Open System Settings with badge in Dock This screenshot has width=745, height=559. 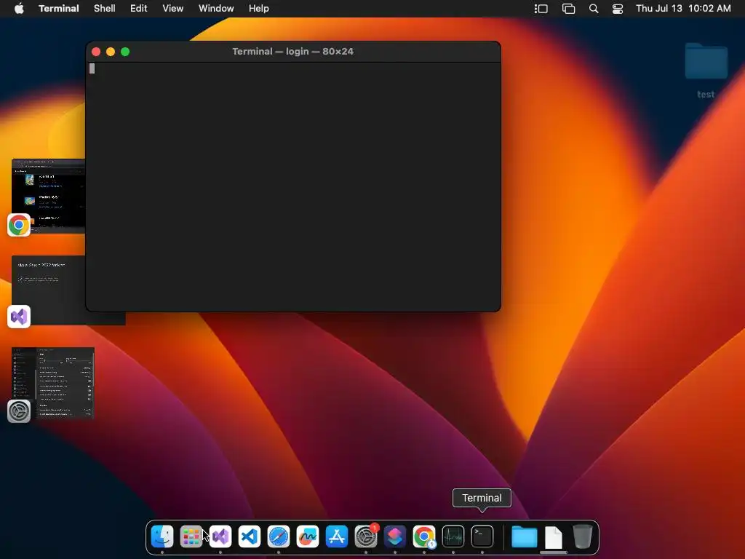coord(366,536)
